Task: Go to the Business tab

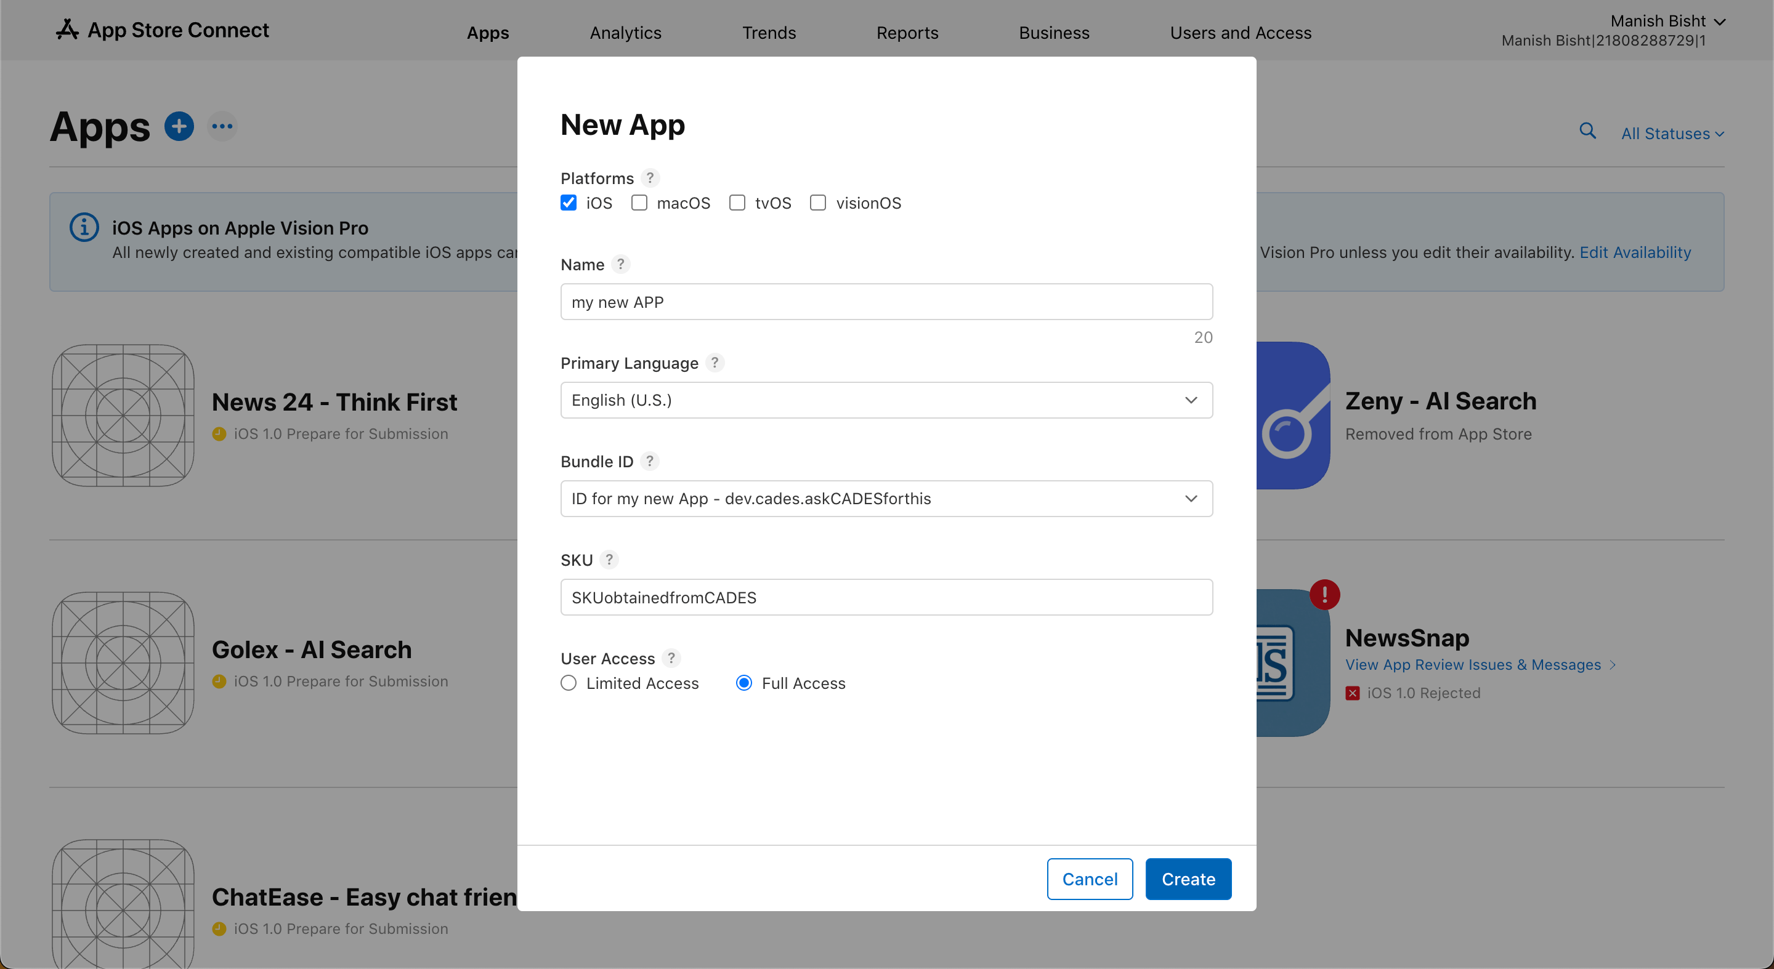Action: [x=1054, y=33]
